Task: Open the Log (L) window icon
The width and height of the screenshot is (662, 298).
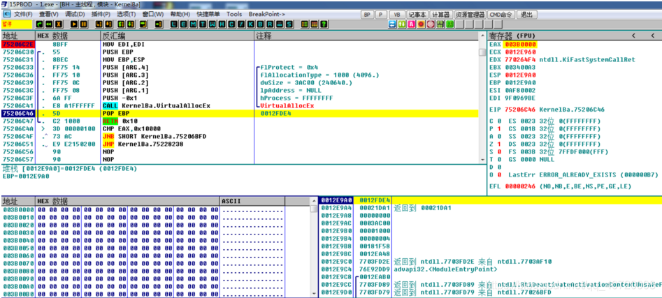Action: click(174, 24)
